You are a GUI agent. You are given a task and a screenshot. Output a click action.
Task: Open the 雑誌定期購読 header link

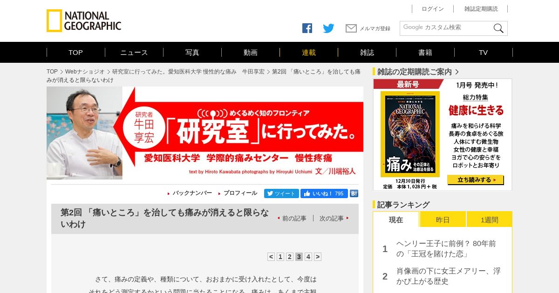tap(481, 9)
